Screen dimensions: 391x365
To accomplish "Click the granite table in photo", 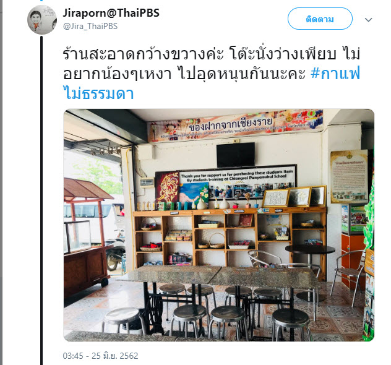I will tap(218, 274).
